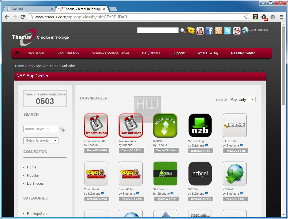The height and width of the screenshot is (219, 288).
Task: Click the home icon in the red navigation bar
Action: click(17, 53)
